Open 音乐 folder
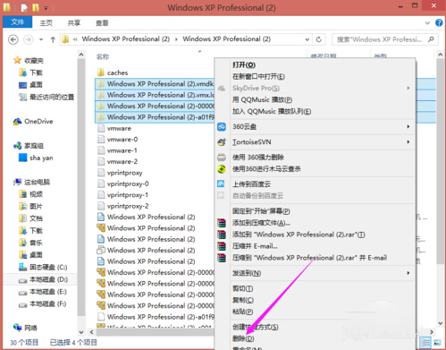The height and width of the screenshot is (350, 446). (36, 243)
